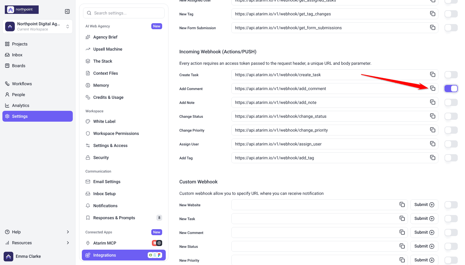Enable the New Form Submission toggle
This screenshot has width=465, height=265.
(x=451, y=28)
